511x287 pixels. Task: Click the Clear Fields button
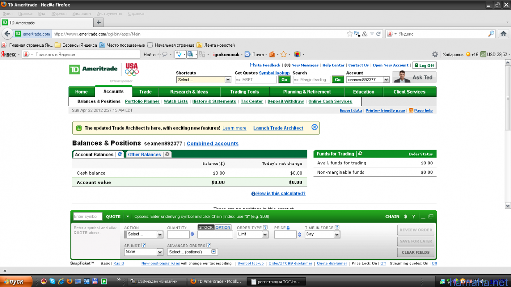coord(415,252)
